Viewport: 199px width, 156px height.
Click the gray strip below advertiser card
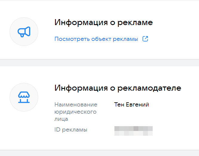coord(99,153)
